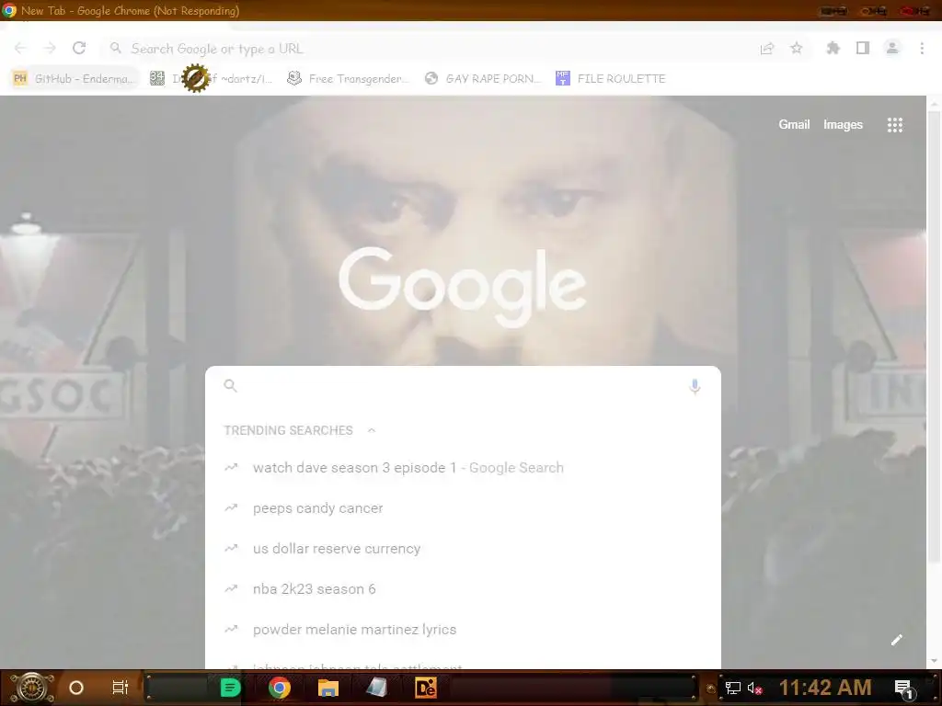Select 'watch dave season 3 episode 1' suggestion

463,468
